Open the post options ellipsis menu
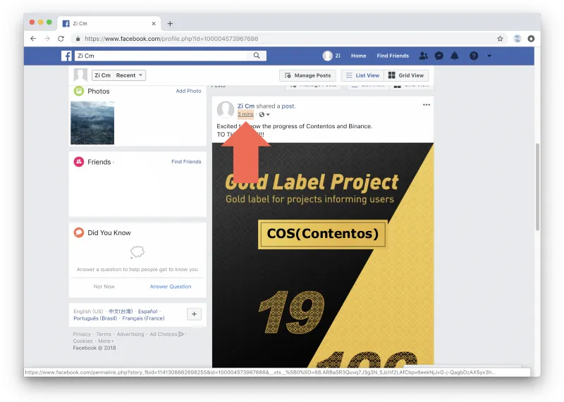The image size is (564, 402). tap(427, 105)
